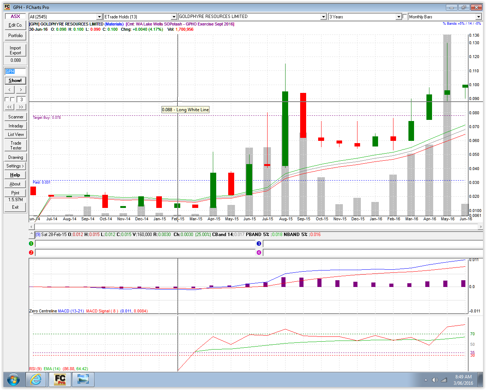Click the magenta indicator 4 circle icon
Viewport: 486px width, 390px height.
tap(259, 253)
